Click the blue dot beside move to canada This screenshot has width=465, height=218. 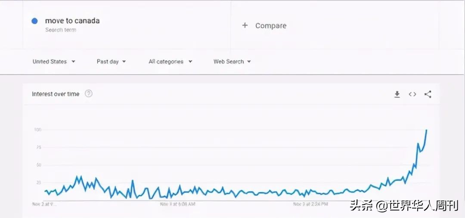(35, 21)
